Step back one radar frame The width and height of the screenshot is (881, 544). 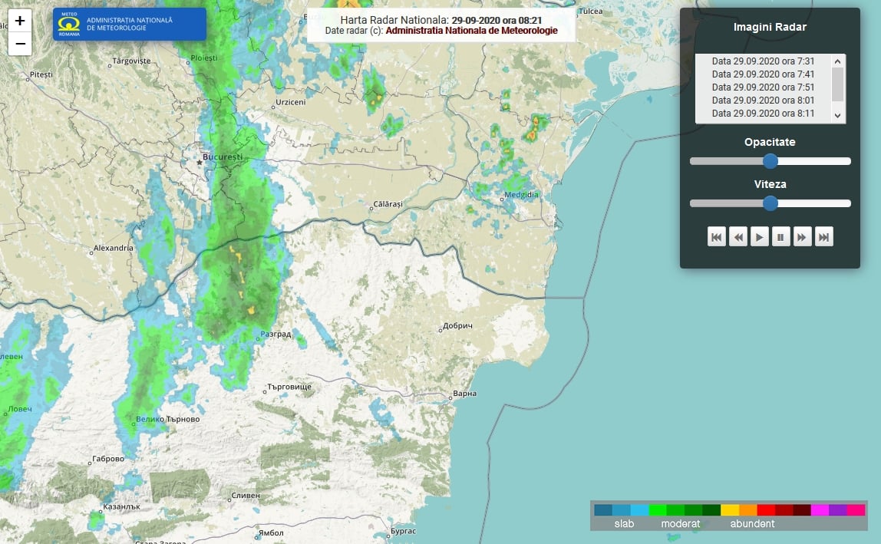737,237
